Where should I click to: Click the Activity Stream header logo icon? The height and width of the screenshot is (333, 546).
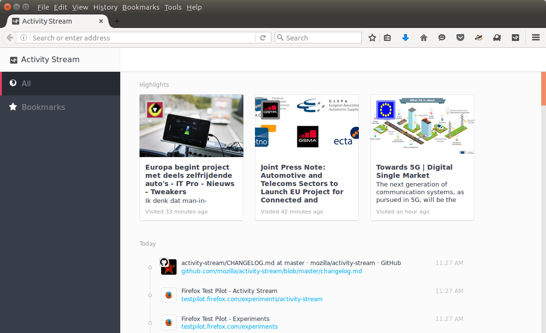13,60
